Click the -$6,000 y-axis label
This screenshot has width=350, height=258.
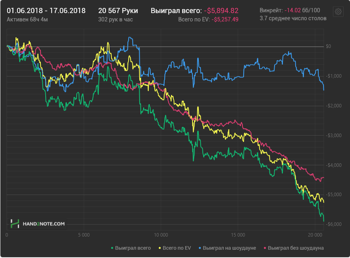click(333, 224)
